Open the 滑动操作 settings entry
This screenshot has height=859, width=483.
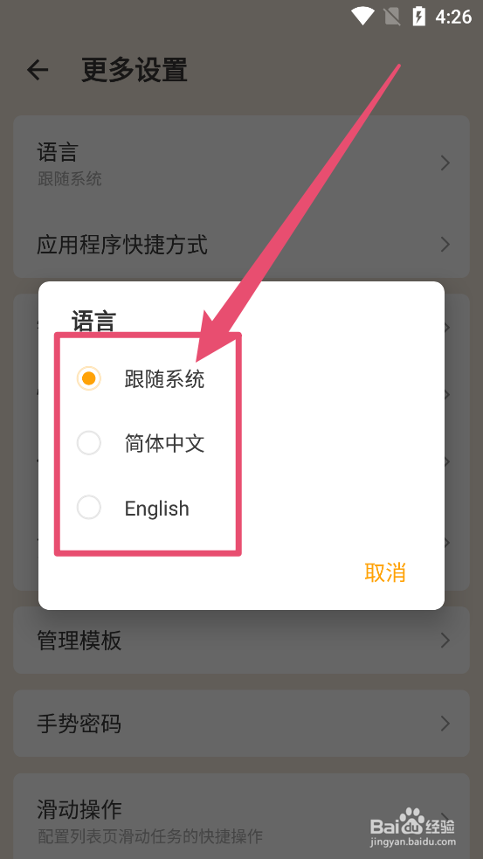[241, 817]
